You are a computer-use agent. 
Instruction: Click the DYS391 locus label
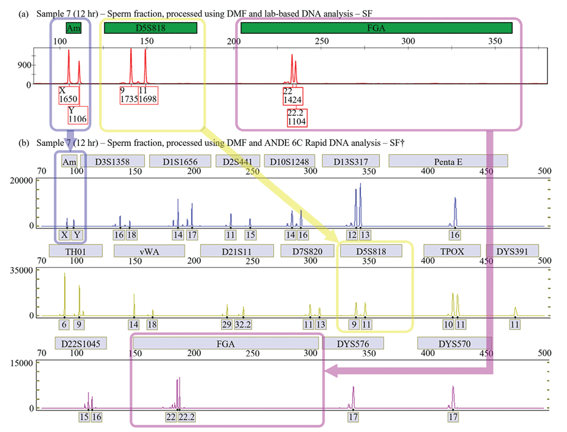coord(512,251)
